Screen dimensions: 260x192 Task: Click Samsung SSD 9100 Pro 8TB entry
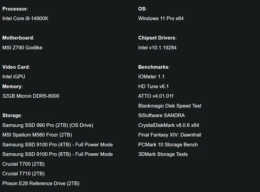pos(58,154)
